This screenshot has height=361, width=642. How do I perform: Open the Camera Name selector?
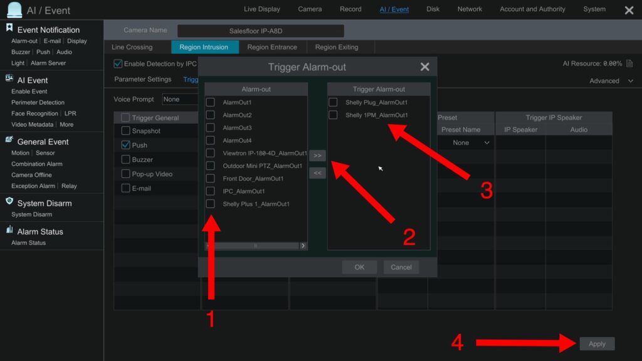point(260,31)
